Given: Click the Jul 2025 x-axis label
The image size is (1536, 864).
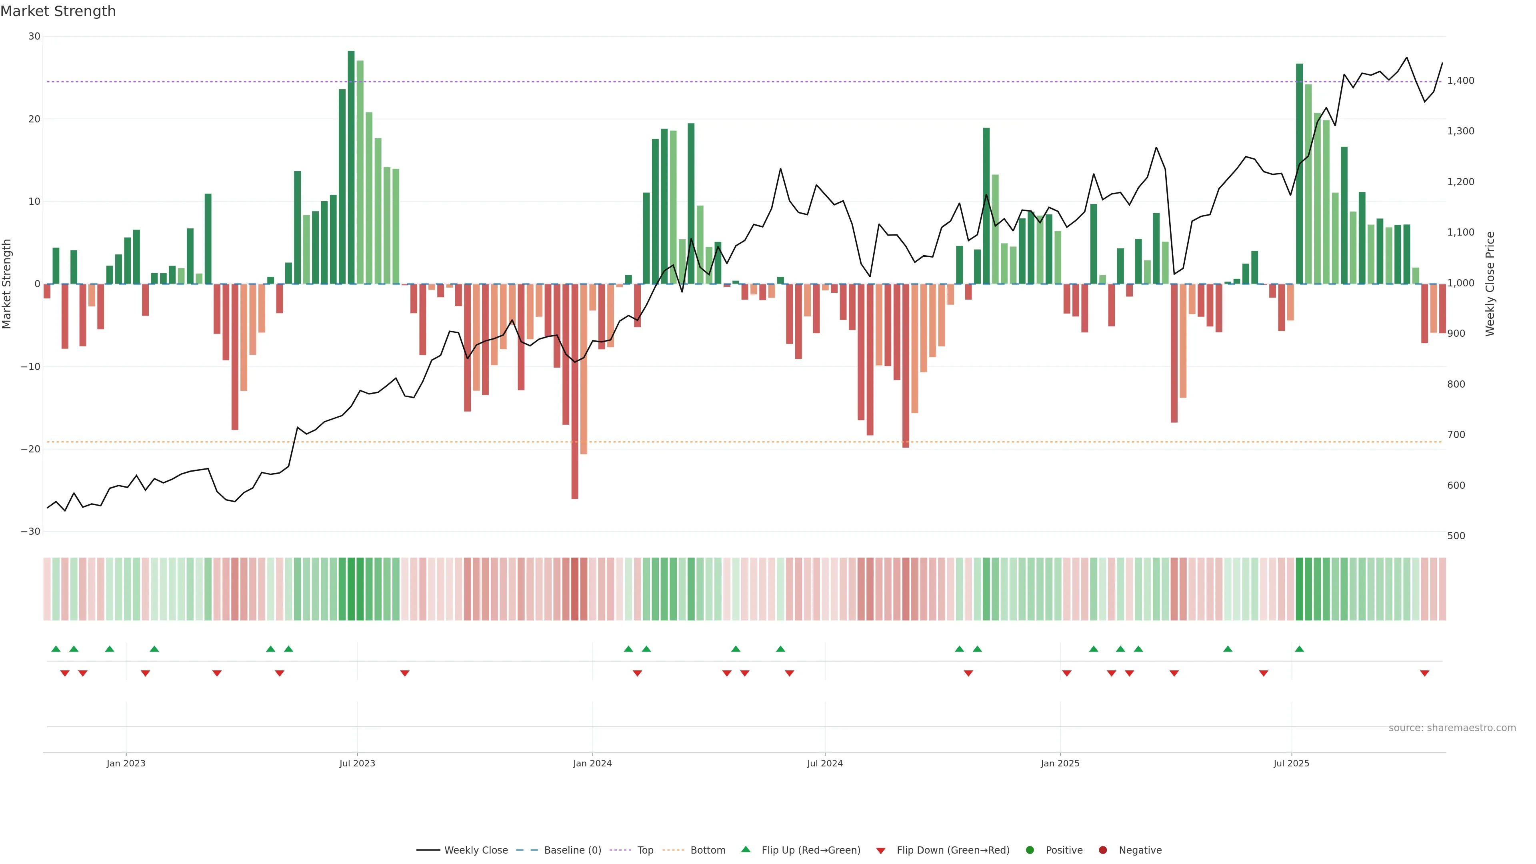Looking at the screenshot, I should [1291, 763].
